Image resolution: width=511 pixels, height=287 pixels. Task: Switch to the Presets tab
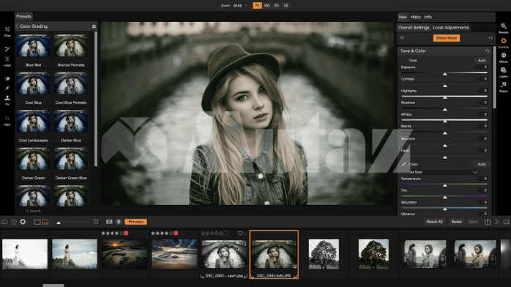pos(23,16)
